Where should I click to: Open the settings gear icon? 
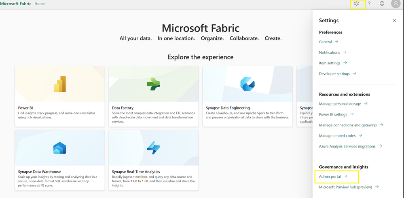tap(356, 4)
